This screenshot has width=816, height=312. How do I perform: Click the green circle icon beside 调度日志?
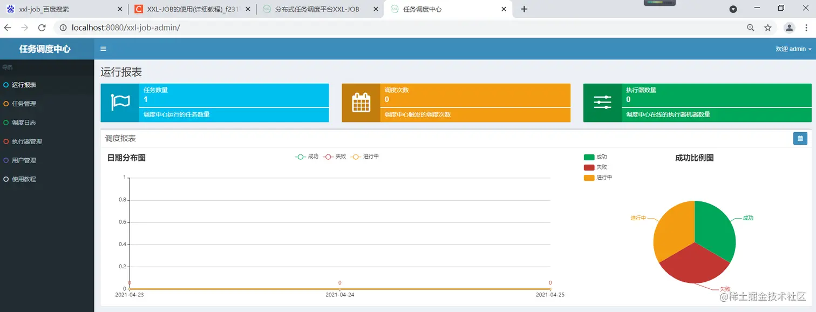coord(6,123)
